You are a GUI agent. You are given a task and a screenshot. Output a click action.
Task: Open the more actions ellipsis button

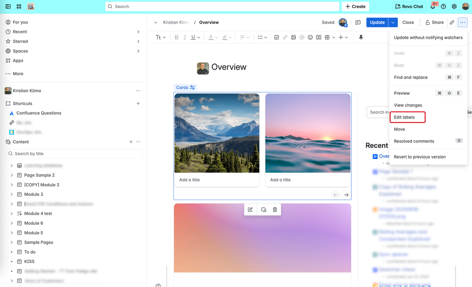463,22
